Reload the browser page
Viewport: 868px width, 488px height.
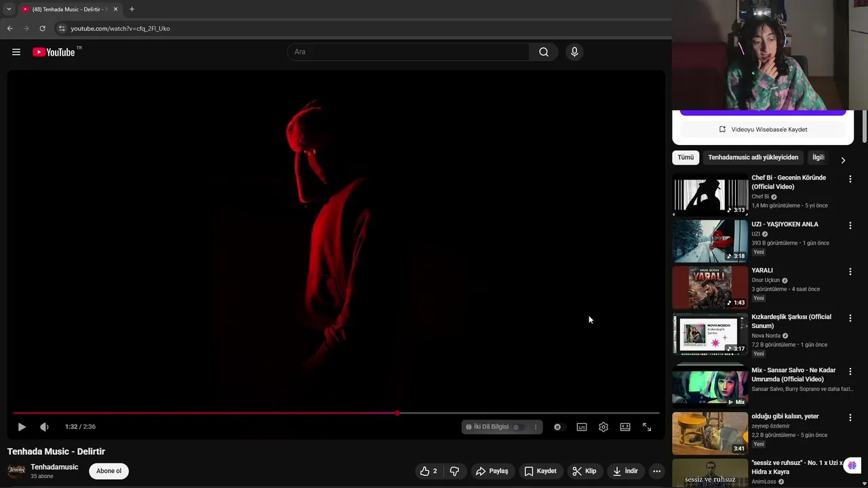(x=42, y=28)
